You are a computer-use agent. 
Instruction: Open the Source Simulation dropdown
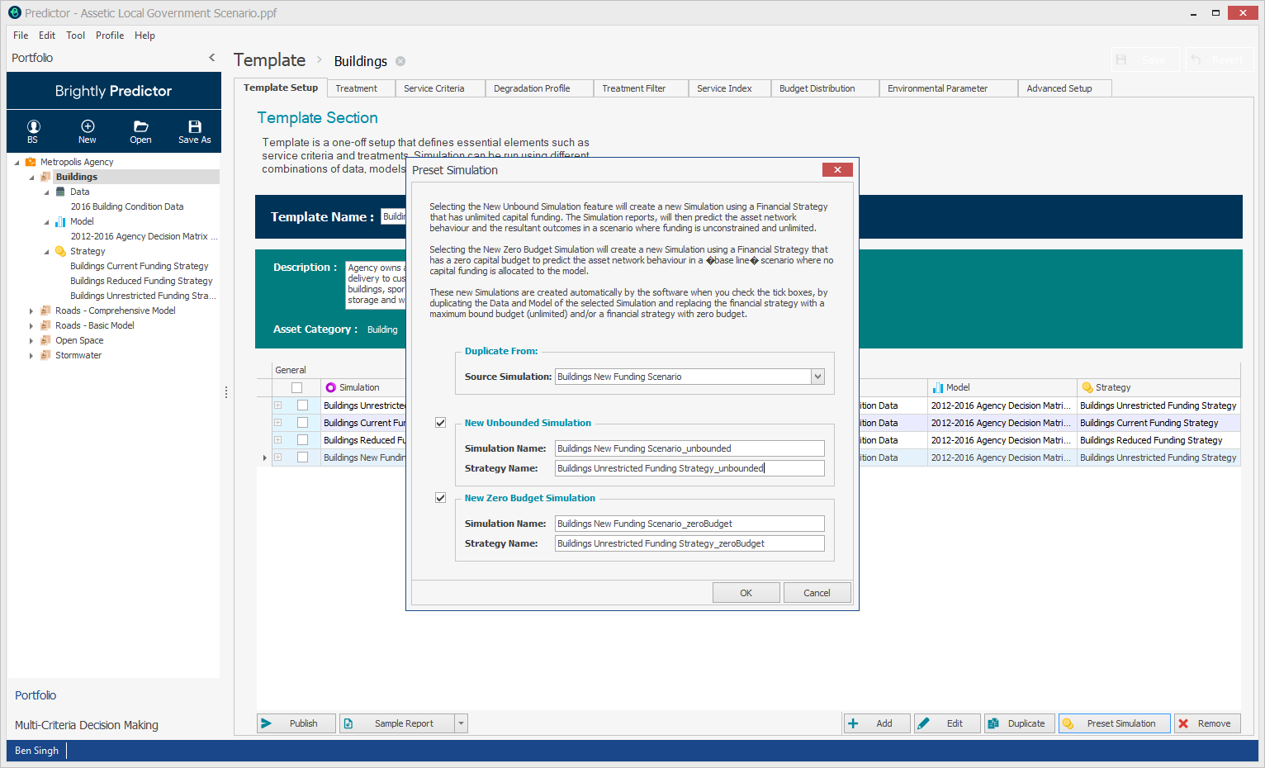click(x=817, y=377)
